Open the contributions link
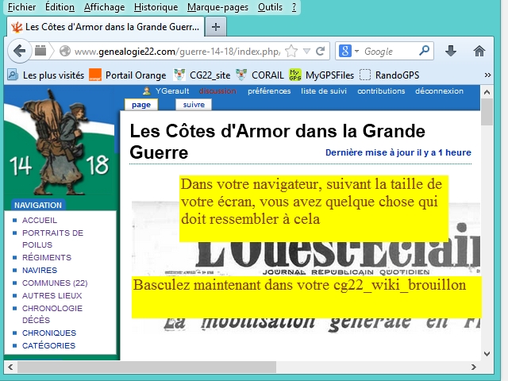 click(381, 91)
